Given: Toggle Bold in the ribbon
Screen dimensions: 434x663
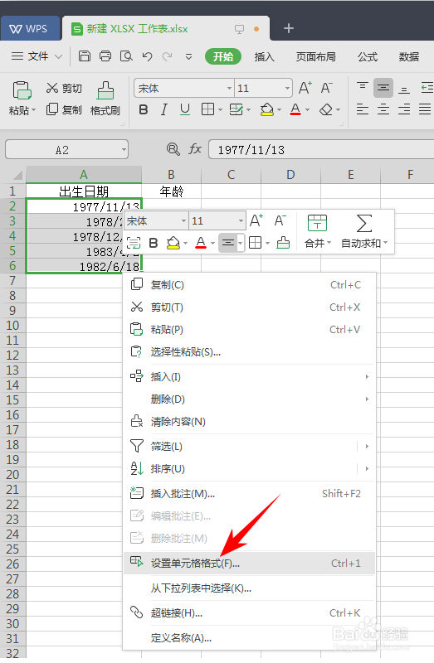Looking at the screenshot, I should (x=144, y=110).
